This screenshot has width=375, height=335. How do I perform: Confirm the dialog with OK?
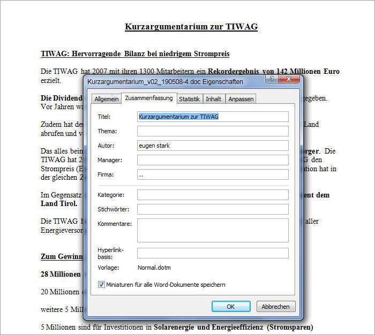coord(231,307)
